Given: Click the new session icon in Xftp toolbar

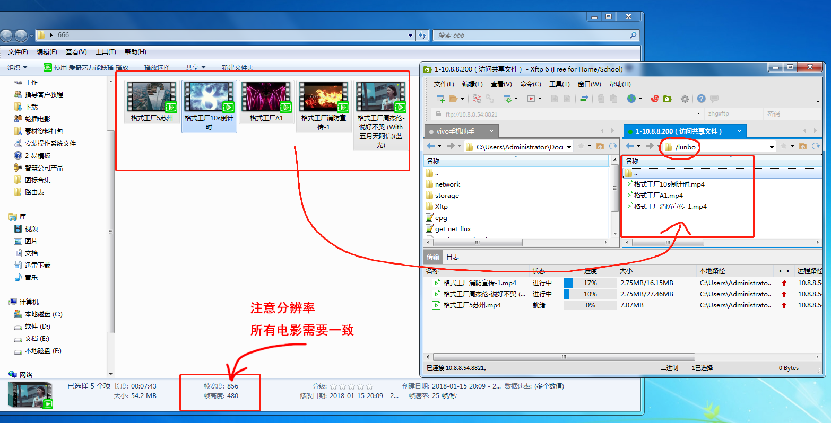Looking at the screenshot, I should click(x=440, y=99).
